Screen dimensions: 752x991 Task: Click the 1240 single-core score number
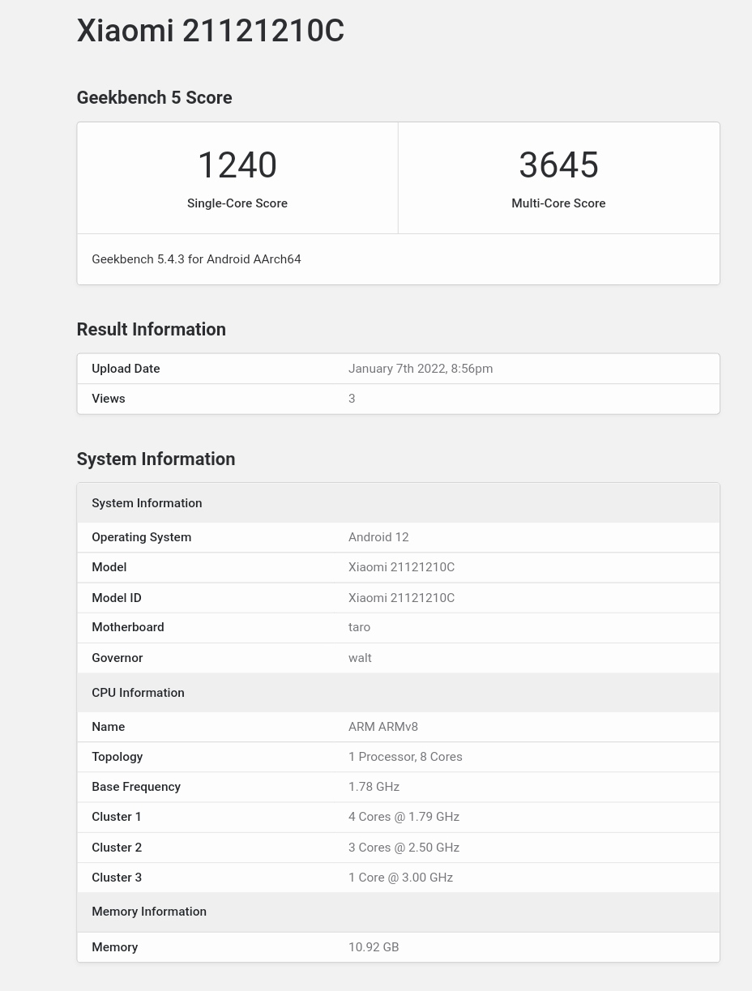point(237,165)
